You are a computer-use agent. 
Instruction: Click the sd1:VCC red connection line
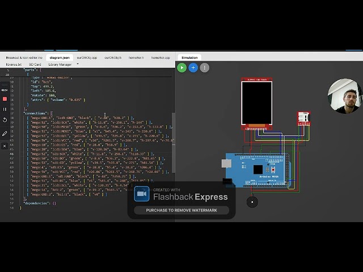pyautogui.click(x=98, y=172)
